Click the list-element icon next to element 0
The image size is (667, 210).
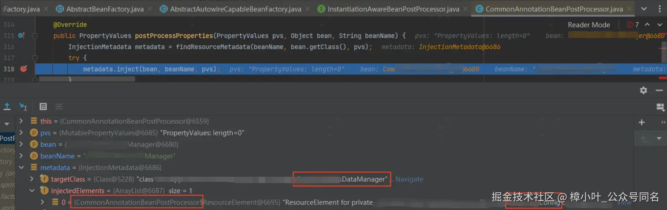tap(55, 202)
